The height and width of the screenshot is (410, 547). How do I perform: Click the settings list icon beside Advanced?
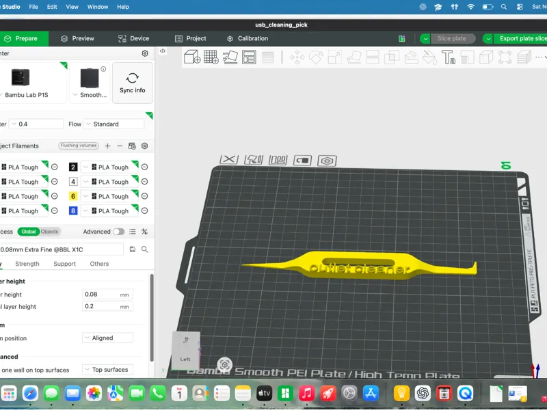[133, 232]
